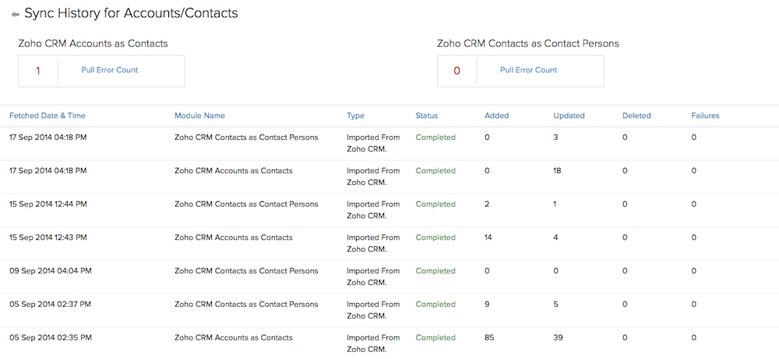The image size is (779, 359).
Task: Click the red error count number 1
Action: [x=38, y=71]
